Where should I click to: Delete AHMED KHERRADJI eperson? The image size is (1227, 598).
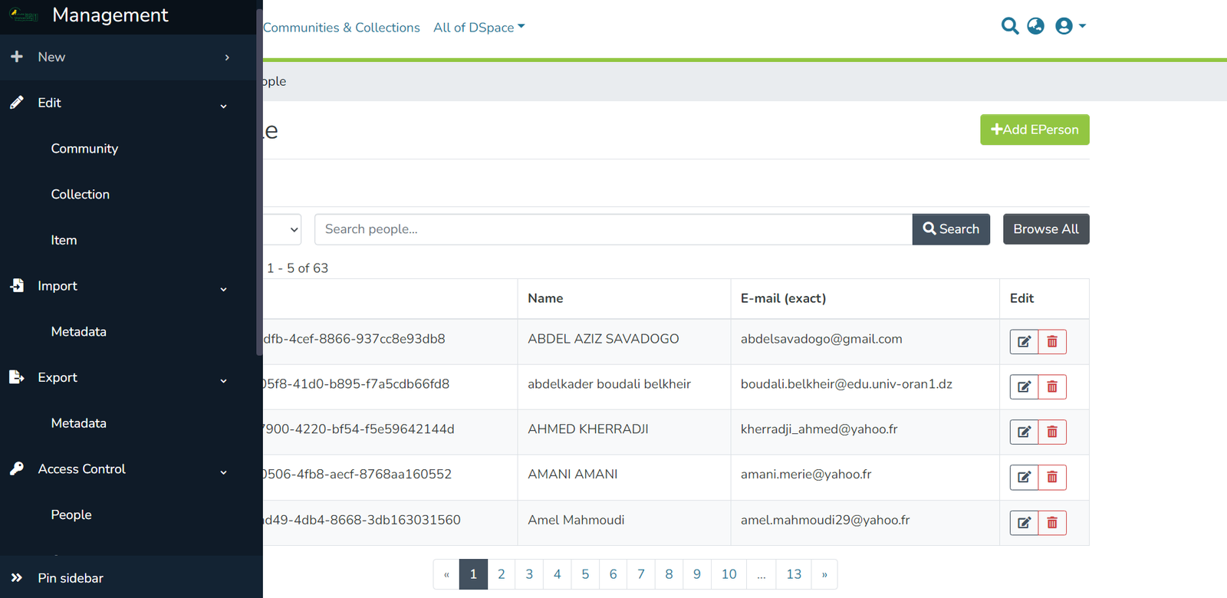(x=1052, y=432)
